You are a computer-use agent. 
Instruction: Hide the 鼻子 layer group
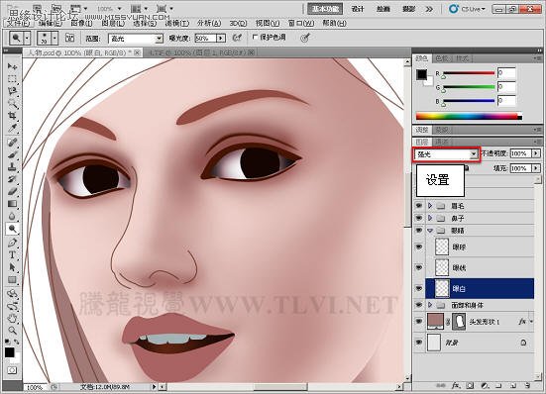(419, 218)
